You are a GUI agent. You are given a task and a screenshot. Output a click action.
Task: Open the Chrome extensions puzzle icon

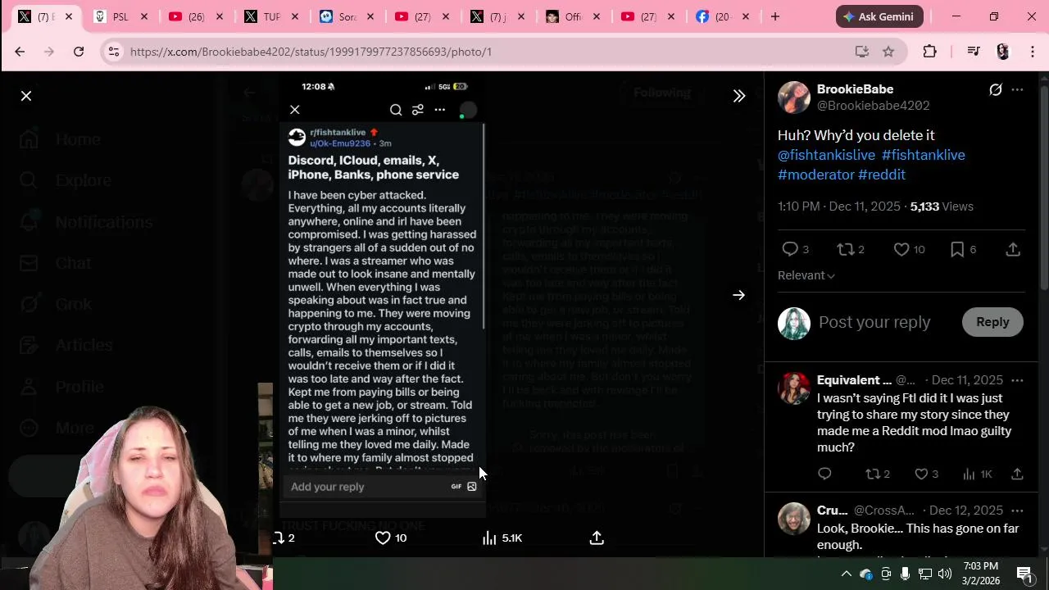click(929, 52)
